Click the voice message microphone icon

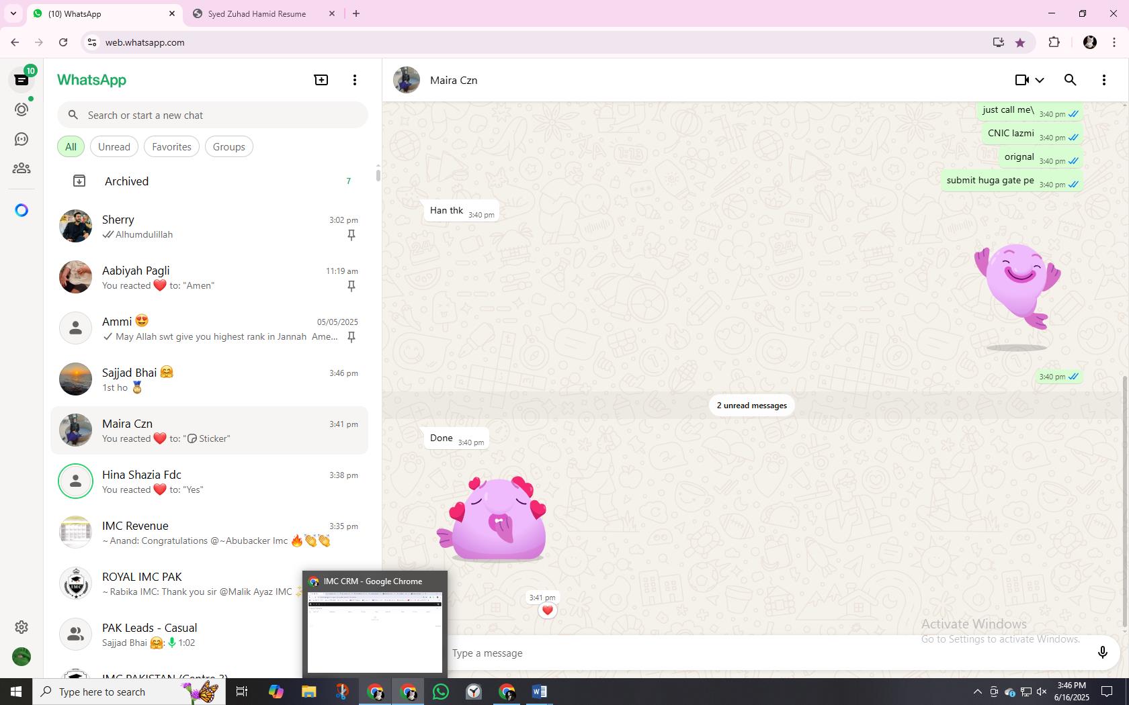pyautogui.click(x=1102, y=653)
